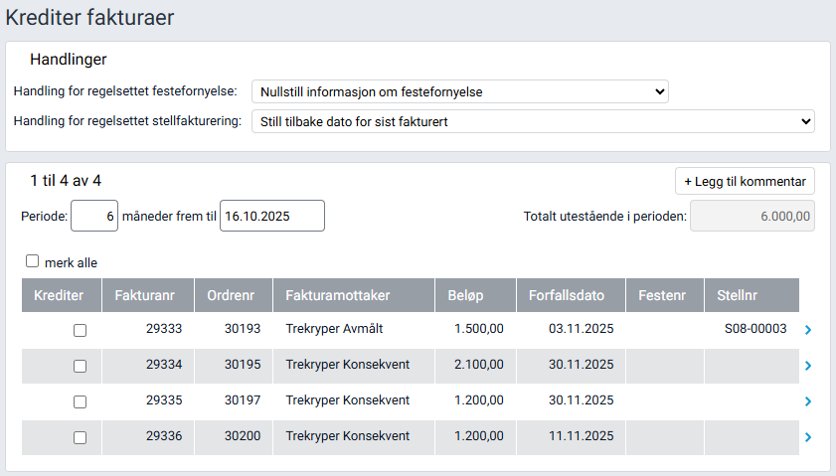Viewport: 836px width, 476px height.
Task: Click the Fakturanr column header
Action: pos(148,295)
